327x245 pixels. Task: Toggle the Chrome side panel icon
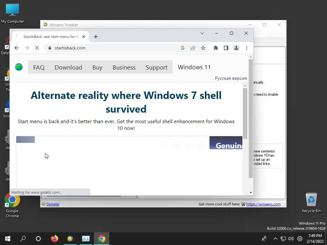[226, 48]
